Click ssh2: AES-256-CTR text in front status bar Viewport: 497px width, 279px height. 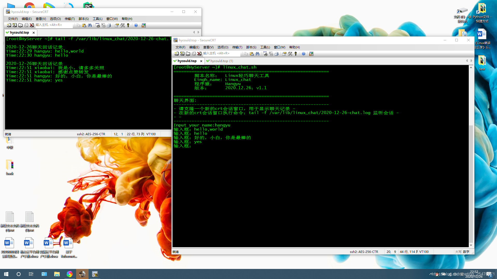[364, 252]
